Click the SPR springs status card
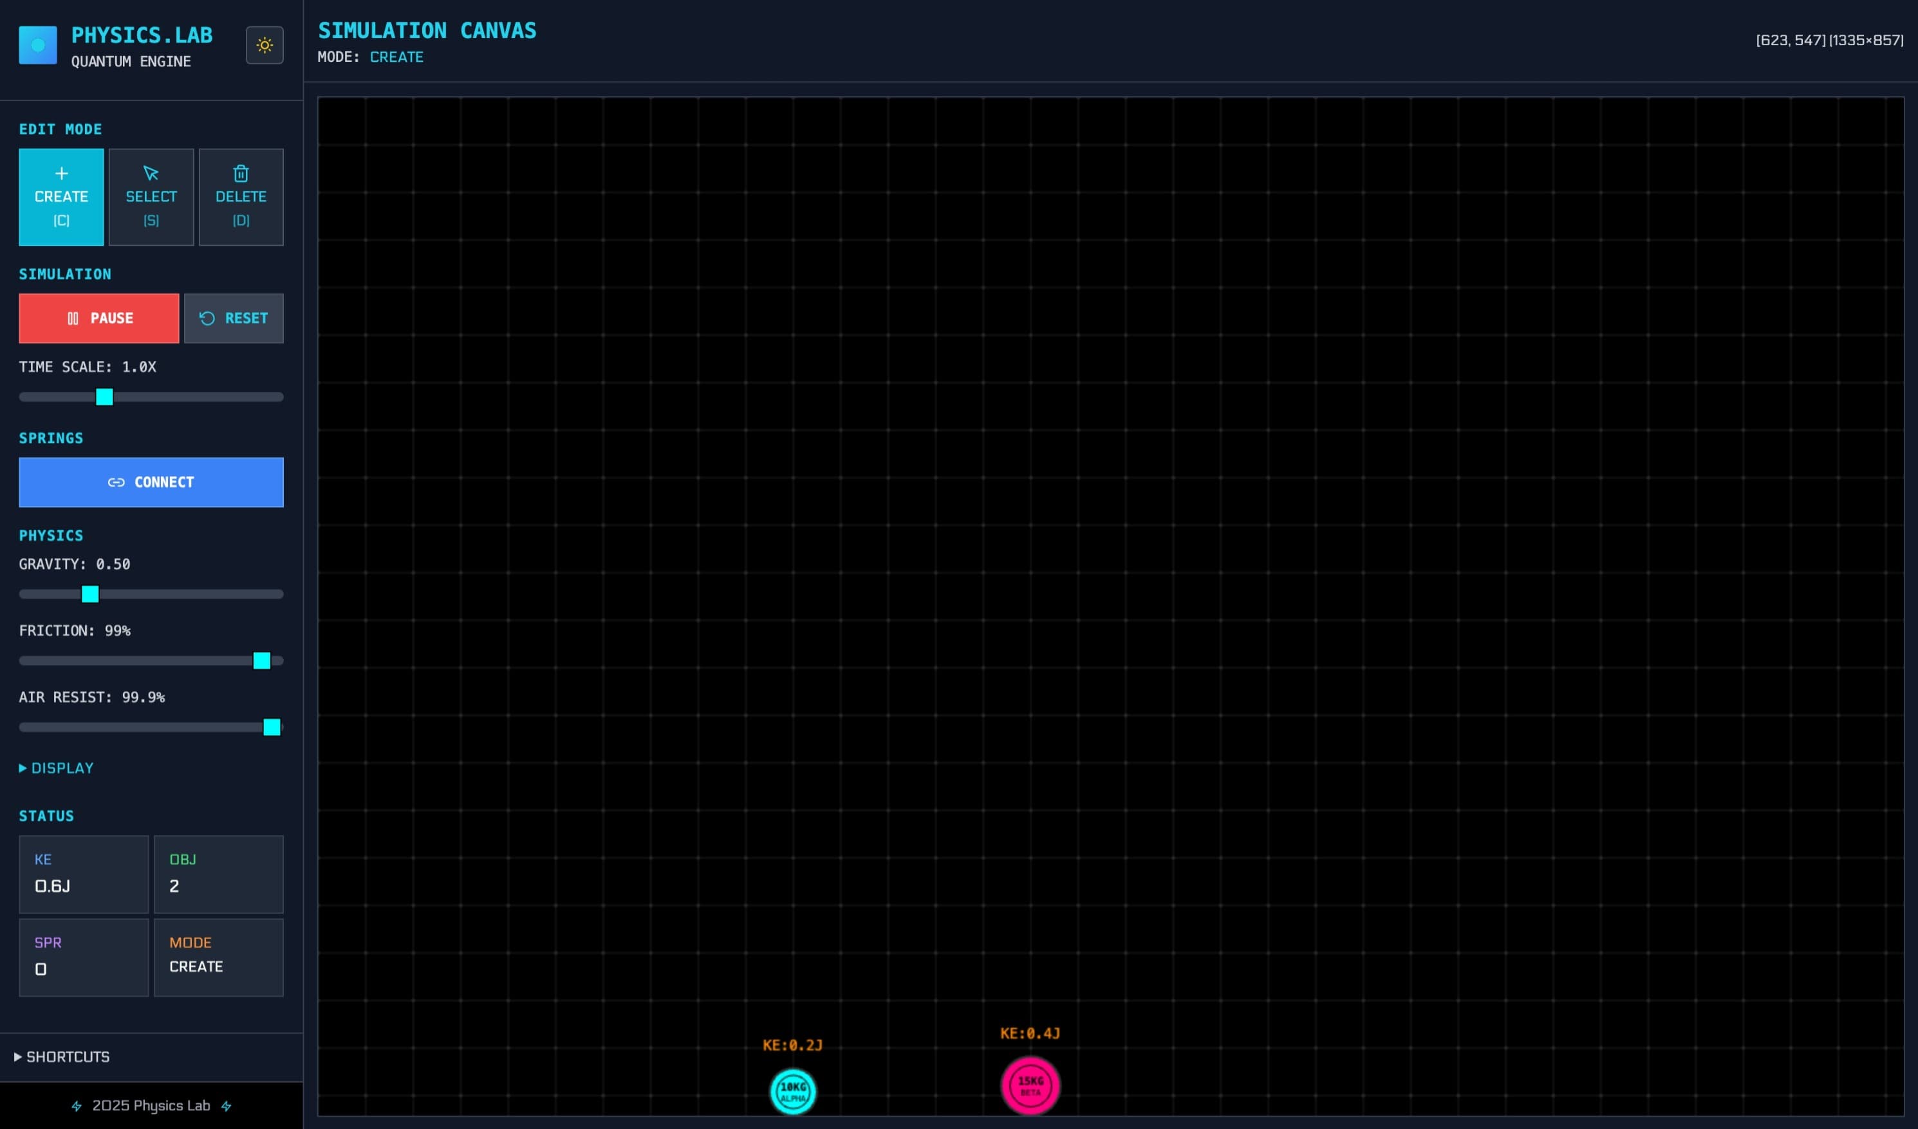 [x=84, y=957]
